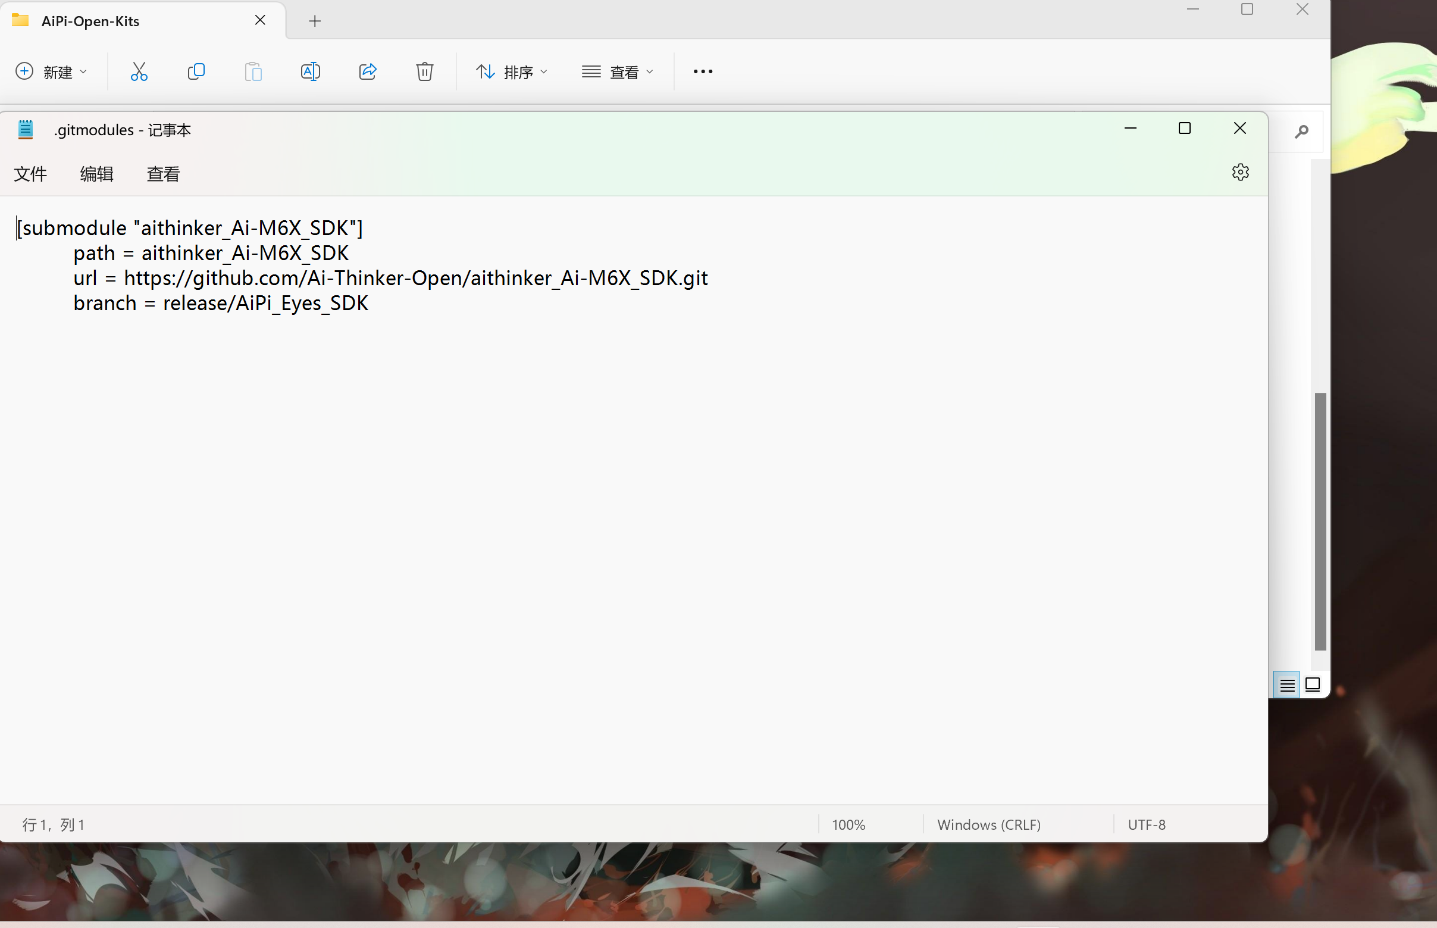Click the Explorer vertical scrollbar thumb

tap(1320, 522)
